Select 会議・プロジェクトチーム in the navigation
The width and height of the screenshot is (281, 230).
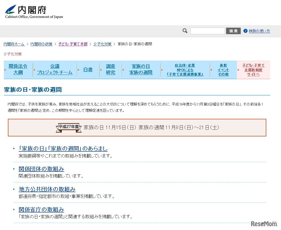click(54, 69)
